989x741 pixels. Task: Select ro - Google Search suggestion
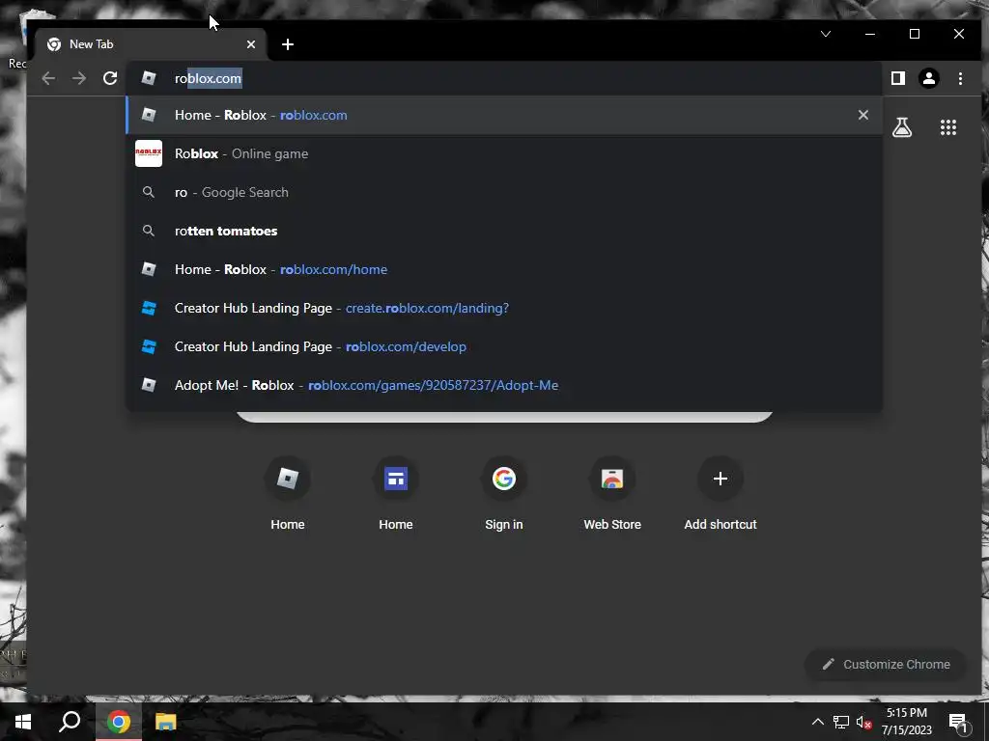(504, 192)
